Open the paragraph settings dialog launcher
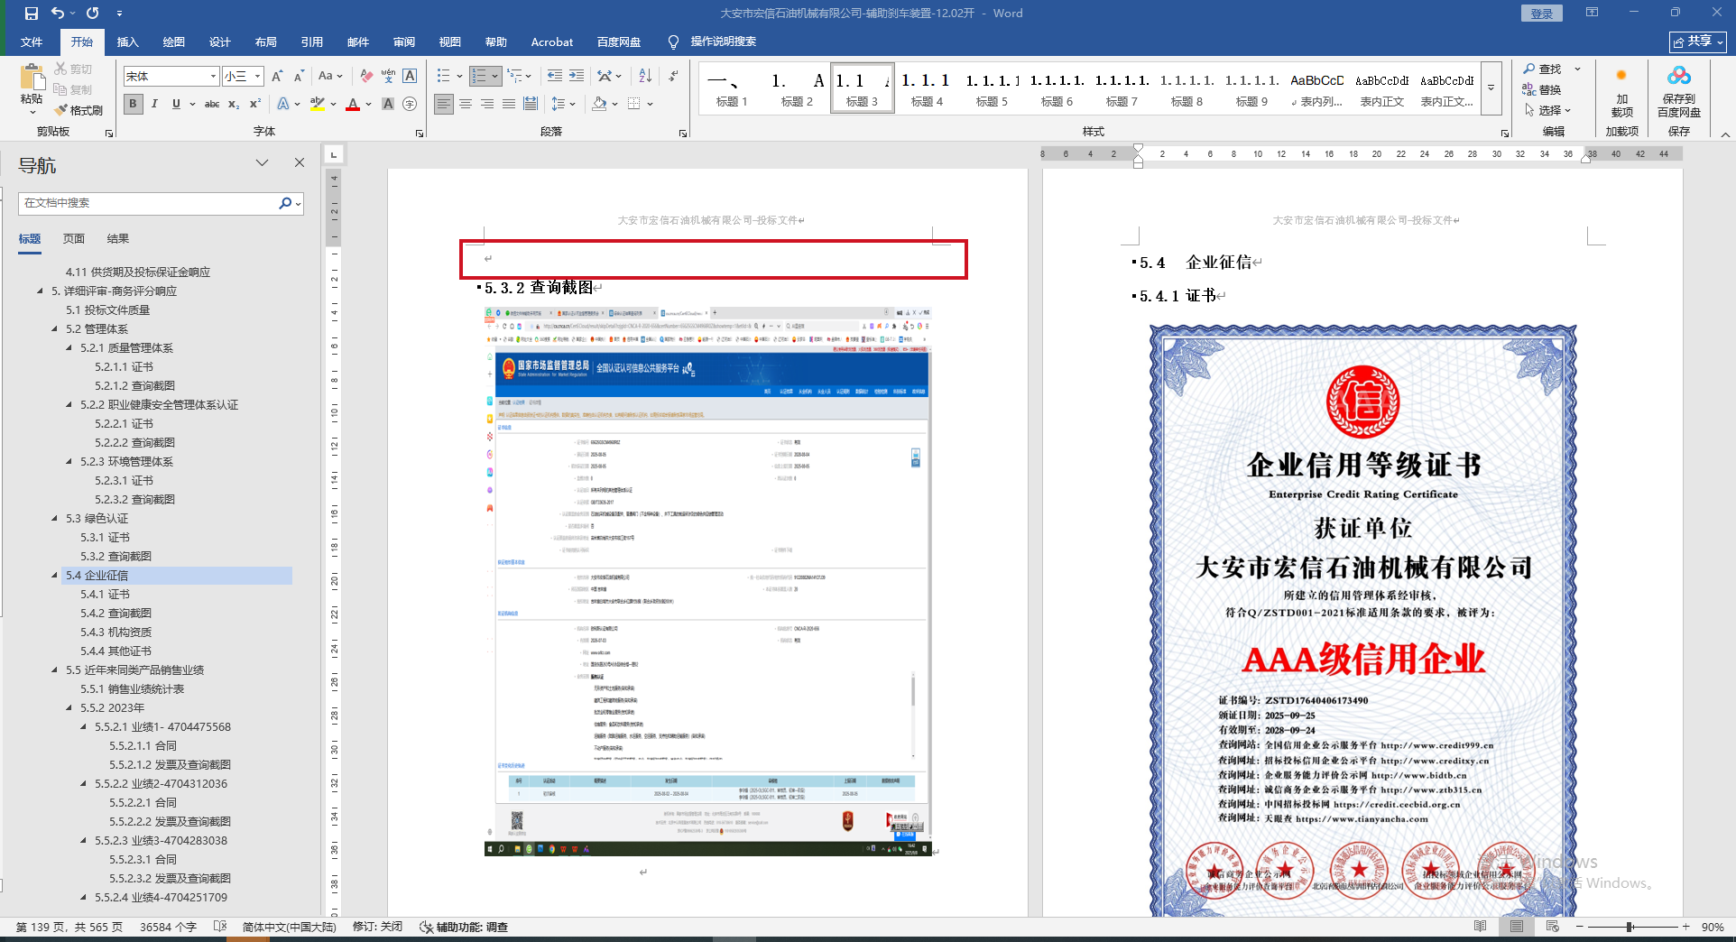The width and height of the screenshot is (1736, 942). [683, 134]
